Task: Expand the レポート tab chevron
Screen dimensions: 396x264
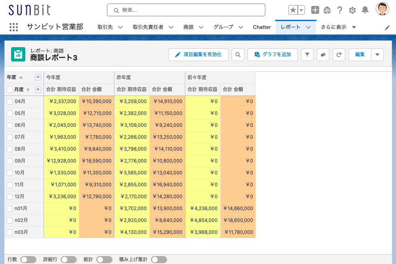Action: point(308,27)
